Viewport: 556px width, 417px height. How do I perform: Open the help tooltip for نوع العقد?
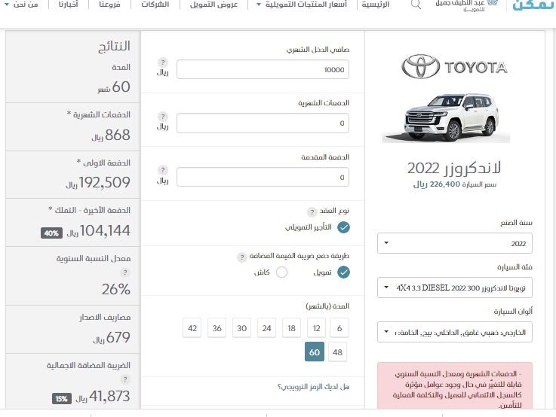pyautogui.click(x=312, y=212)
